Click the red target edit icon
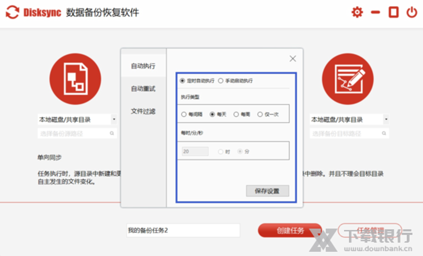423x256 pixels. (x=348, y=79)
